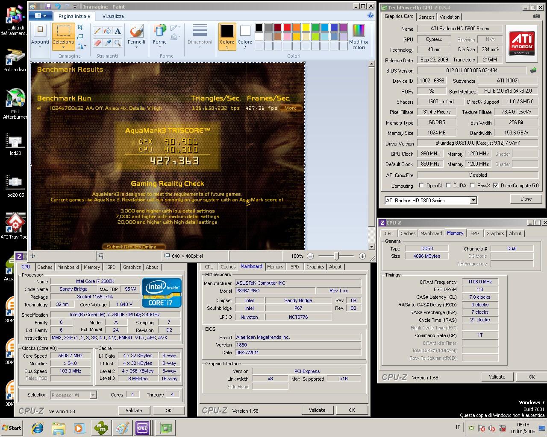Click the BIOS save icon in GPU-Z

(533, 70)
